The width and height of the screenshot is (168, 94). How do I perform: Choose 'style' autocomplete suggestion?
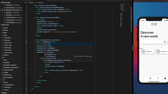pos(69,44)
